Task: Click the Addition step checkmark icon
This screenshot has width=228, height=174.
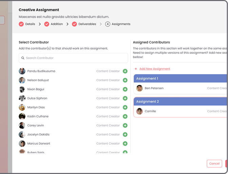Action: tap(47, 24)
